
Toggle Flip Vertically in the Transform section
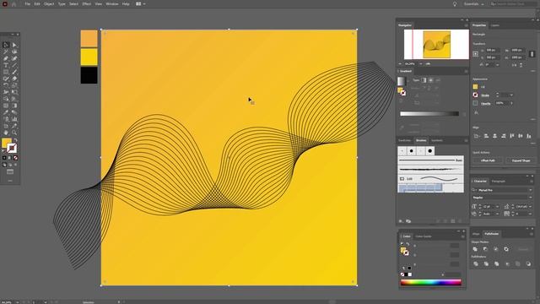coord(521,65)
